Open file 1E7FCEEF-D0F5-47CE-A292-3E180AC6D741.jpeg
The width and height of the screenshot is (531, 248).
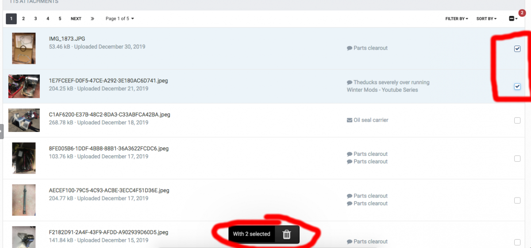click(x=108, y=81)
